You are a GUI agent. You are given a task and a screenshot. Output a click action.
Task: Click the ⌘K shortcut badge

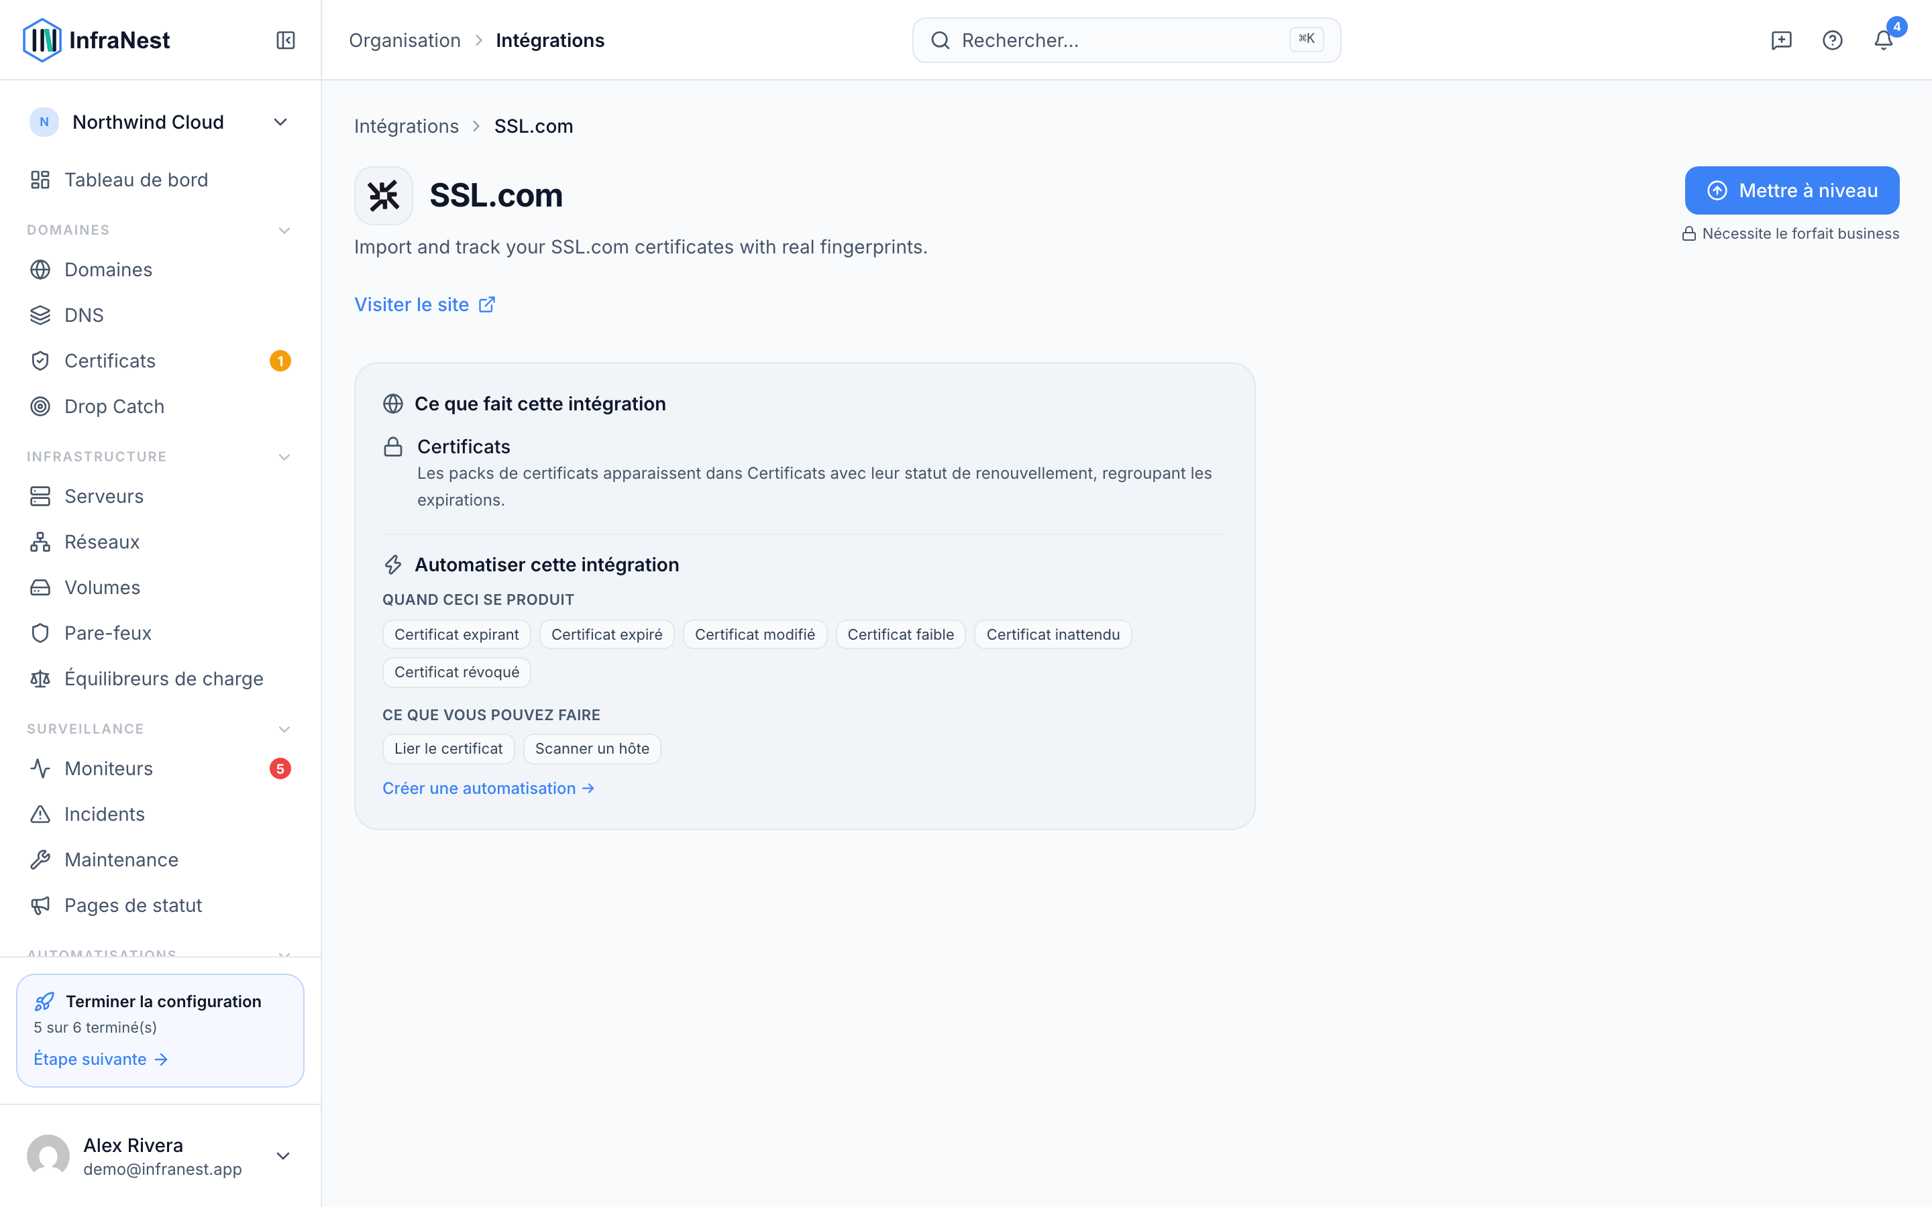point(1306,39)
